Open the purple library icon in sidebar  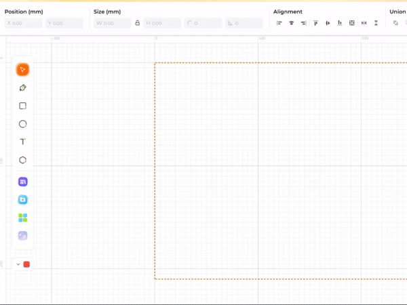point(22,182)
